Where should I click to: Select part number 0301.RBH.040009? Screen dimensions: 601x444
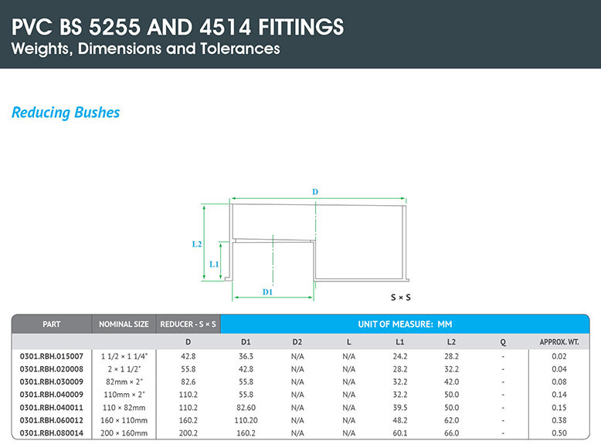[51, 395]
